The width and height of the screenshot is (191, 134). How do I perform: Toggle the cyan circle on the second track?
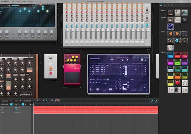[16, 110]
